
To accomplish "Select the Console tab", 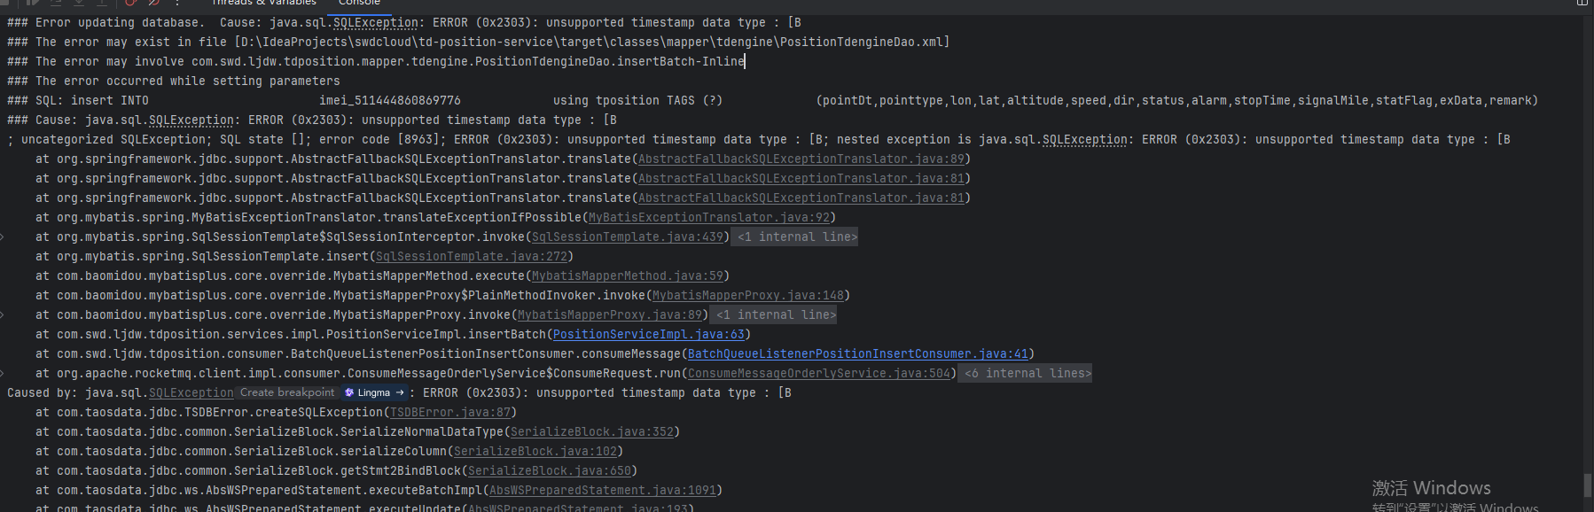I will tap(359, 3).
